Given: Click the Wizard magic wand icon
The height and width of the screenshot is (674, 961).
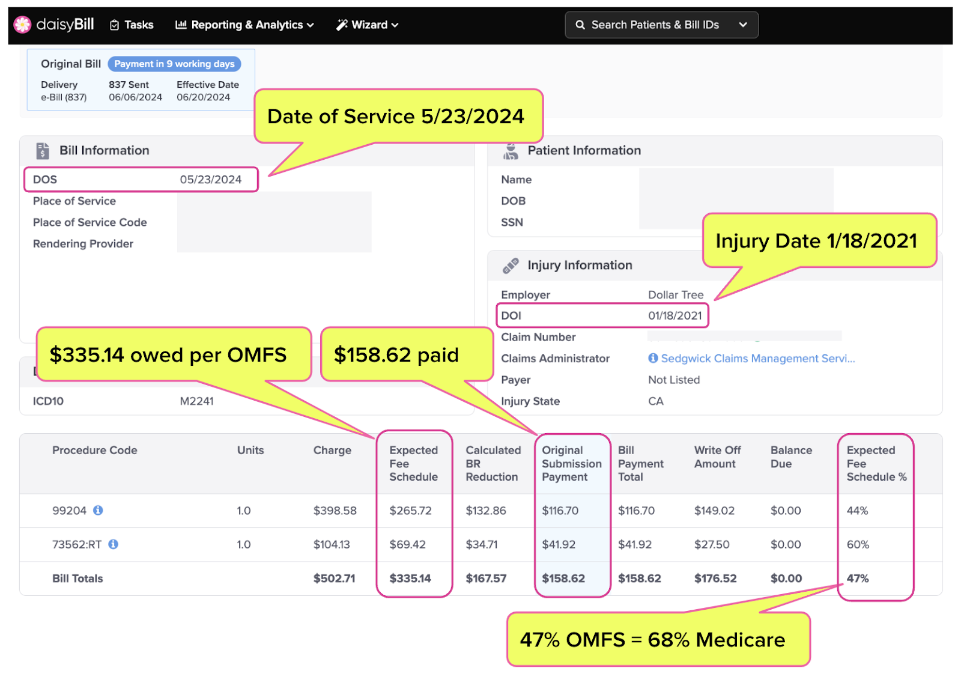Looking at the screenshot, I should 342,25.
